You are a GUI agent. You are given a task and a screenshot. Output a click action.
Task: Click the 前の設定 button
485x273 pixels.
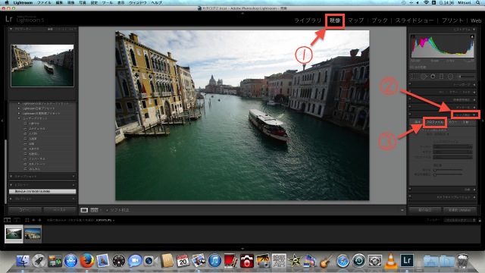coord(424,210)
